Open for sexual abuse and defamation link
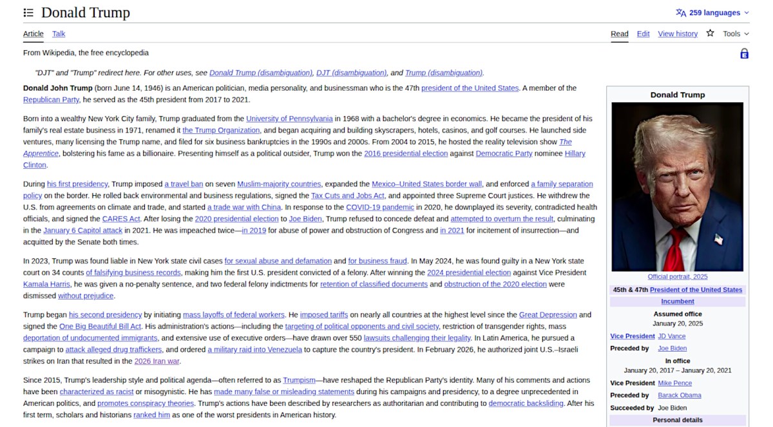773x427 pixels. coord(278,261)
